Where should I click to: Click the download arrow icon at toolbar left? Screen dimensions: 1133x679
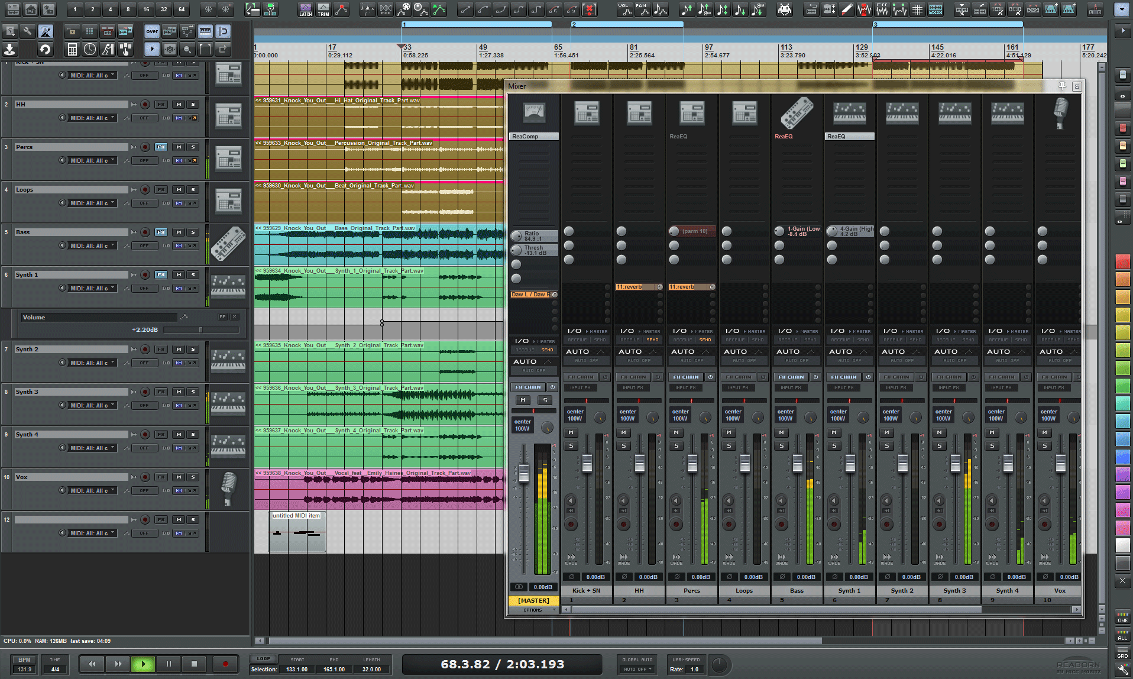(x=10, y=49)
